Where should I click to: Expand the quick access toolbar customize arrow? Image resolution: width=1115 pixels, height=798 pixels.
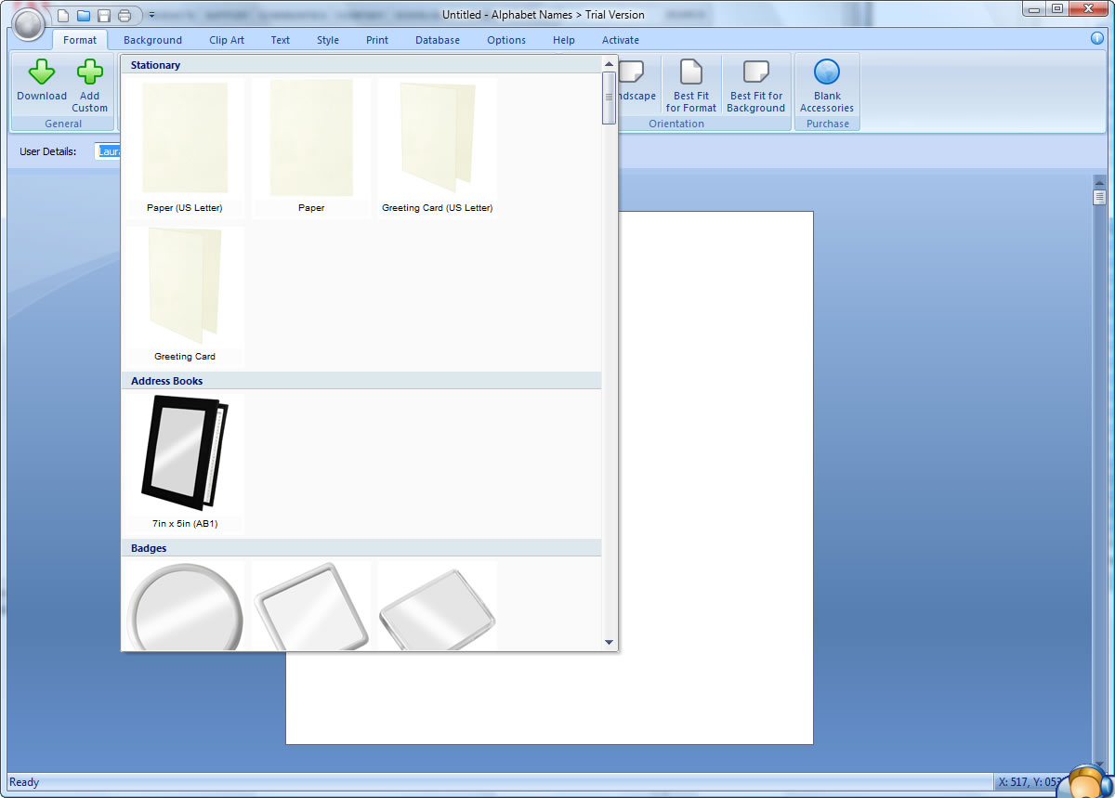(151, 15)
